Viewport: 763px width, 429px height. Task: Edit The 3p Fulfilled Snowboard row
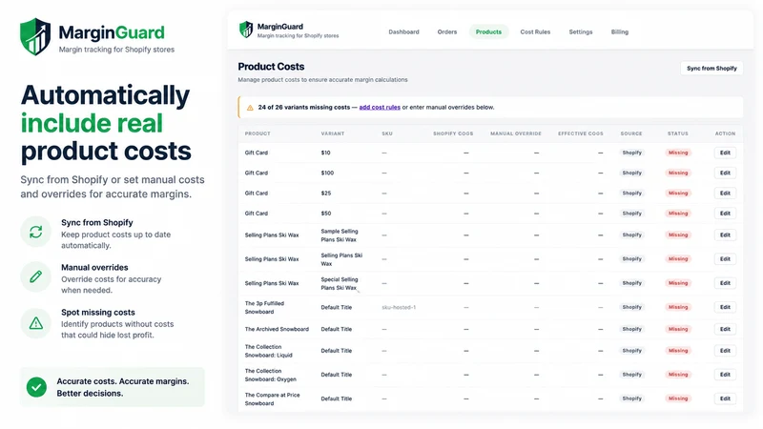(725, 307)
